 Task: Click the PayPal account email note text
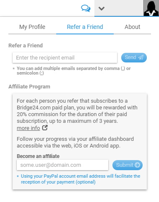pyautogui.click(x=81, y=179)
